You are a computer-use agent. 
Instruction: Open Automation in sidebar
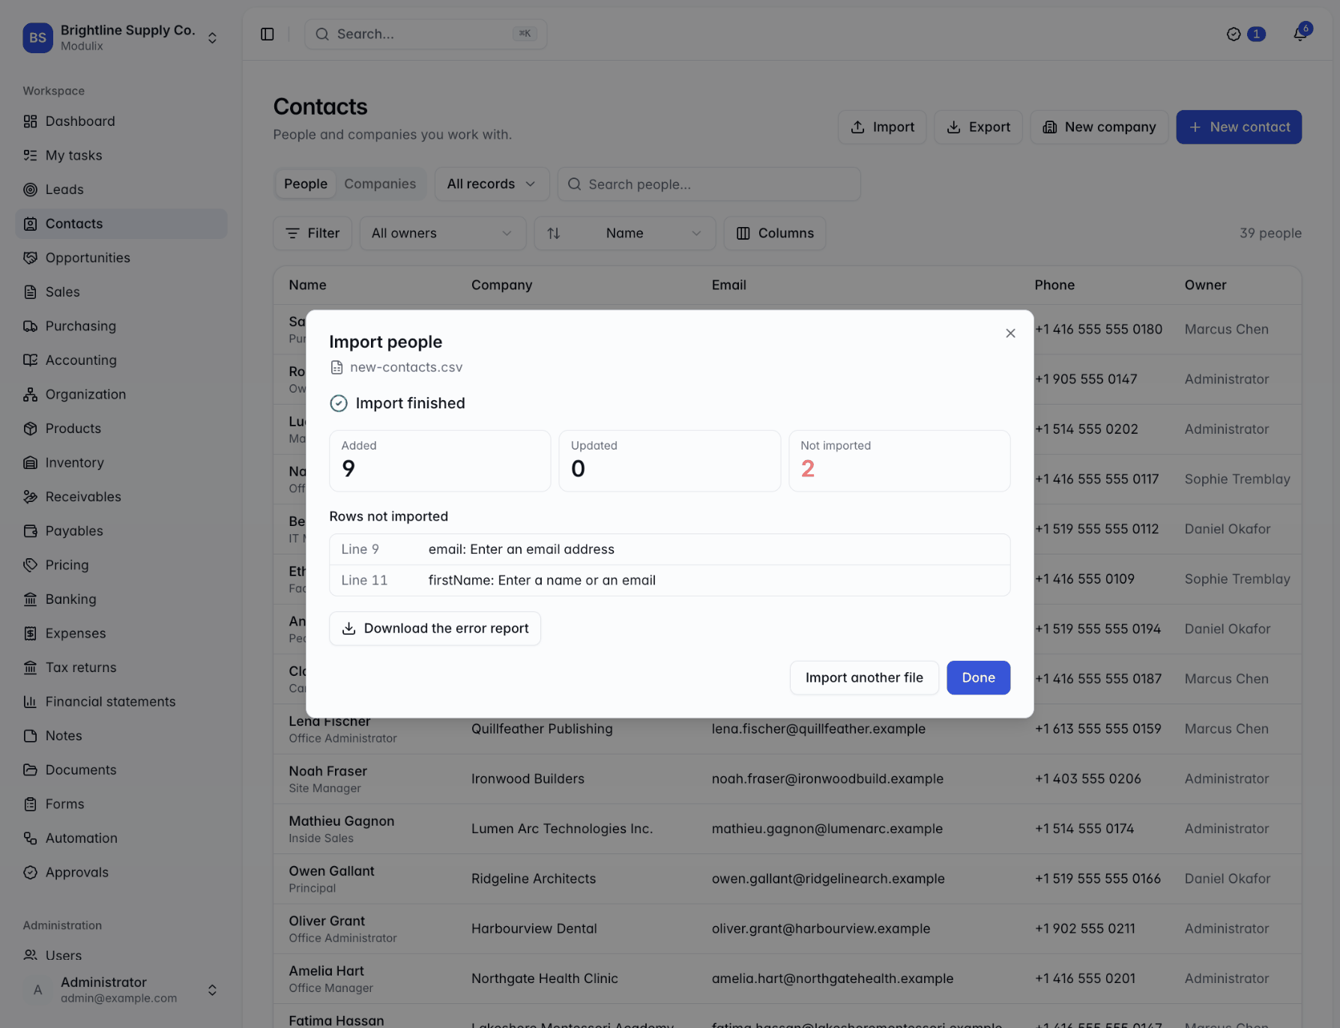pyautogui.click(x=121, y=838)
